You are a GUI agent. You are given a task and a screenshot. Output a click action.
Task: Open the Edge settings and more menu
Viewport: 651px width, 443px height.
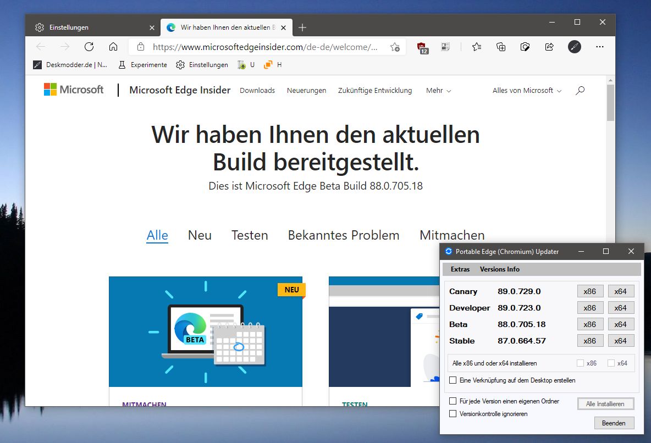[599, 47]
